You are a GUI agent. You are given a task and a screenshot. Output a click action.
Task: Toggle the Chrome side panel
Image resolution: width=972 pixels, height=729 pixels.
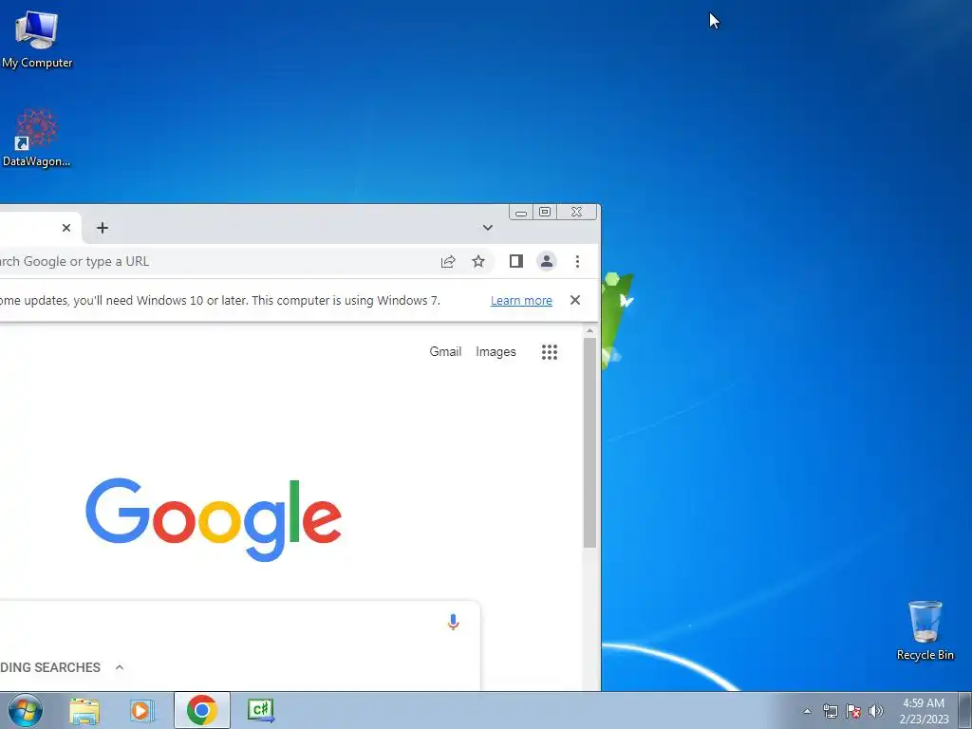click(515, 262)
